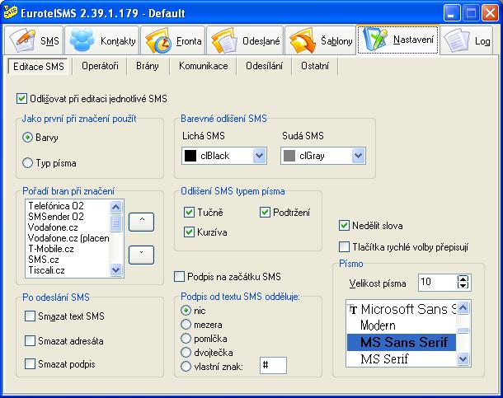The width and height of the screenshot is (503, 398).
Task: Open the Fronta queue icon
Action: tap(157, 40)
